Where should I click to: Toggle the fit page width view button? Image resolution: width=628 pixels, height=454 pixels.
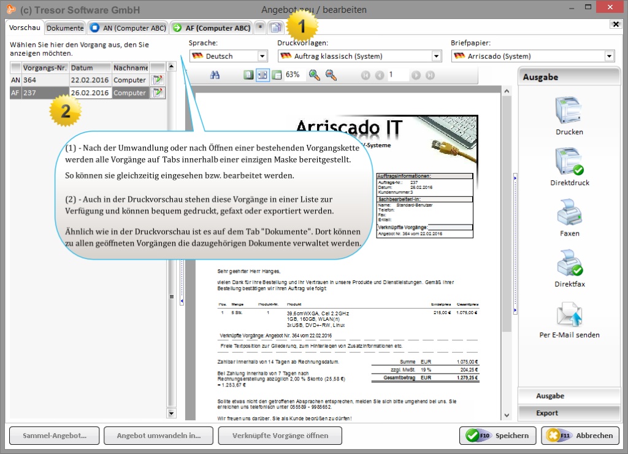tap(262, 75)
